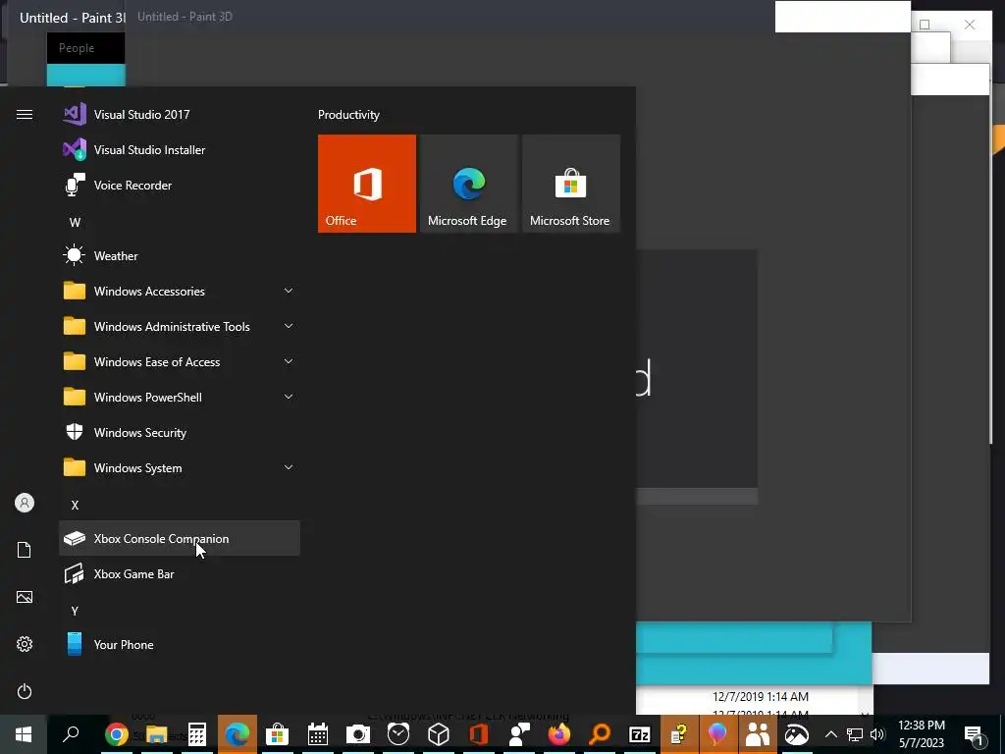Open Firefox from the taskbar
The height and width of the screenshot is (754, 1005).
pos(559,734)
